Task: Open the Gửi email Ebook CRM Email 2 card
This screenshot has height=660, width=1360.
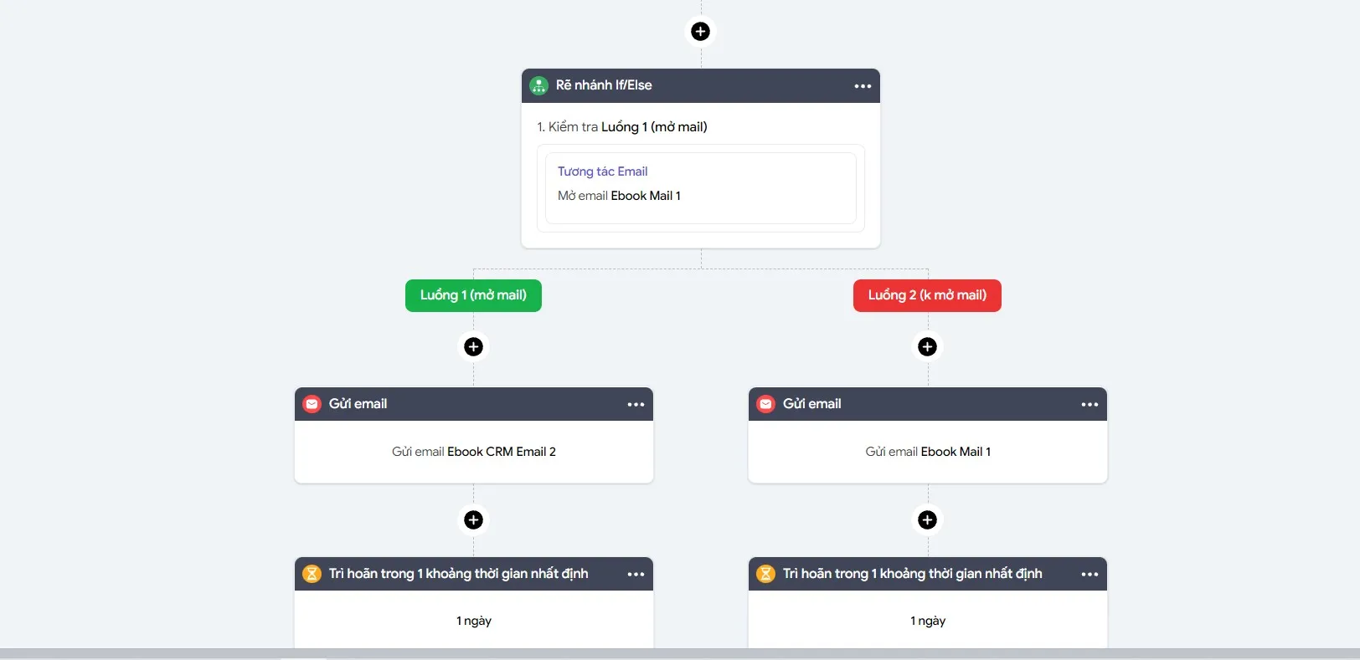Action: coord(474,452)
